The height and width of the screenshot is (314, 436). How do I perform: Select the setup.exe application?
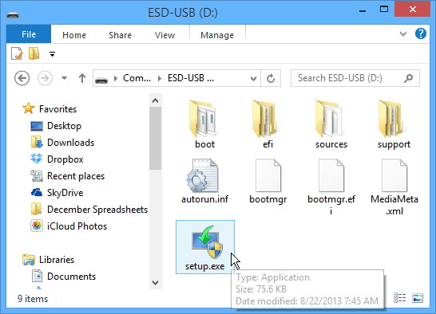coord(205,247)
